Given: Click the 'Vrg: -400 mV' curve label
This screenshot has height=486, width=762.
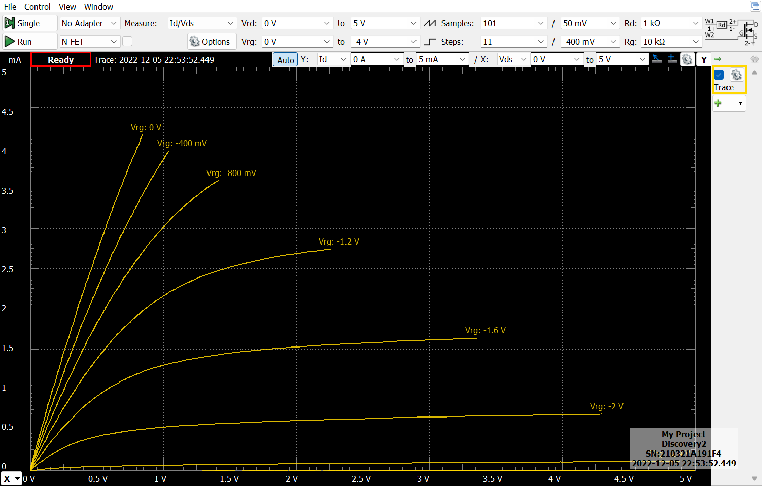Looking at the screenshot, I should (182, 143).
